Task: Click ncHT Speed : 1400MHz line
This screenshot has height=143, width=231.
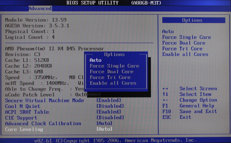Action: (x=37, y=83)
